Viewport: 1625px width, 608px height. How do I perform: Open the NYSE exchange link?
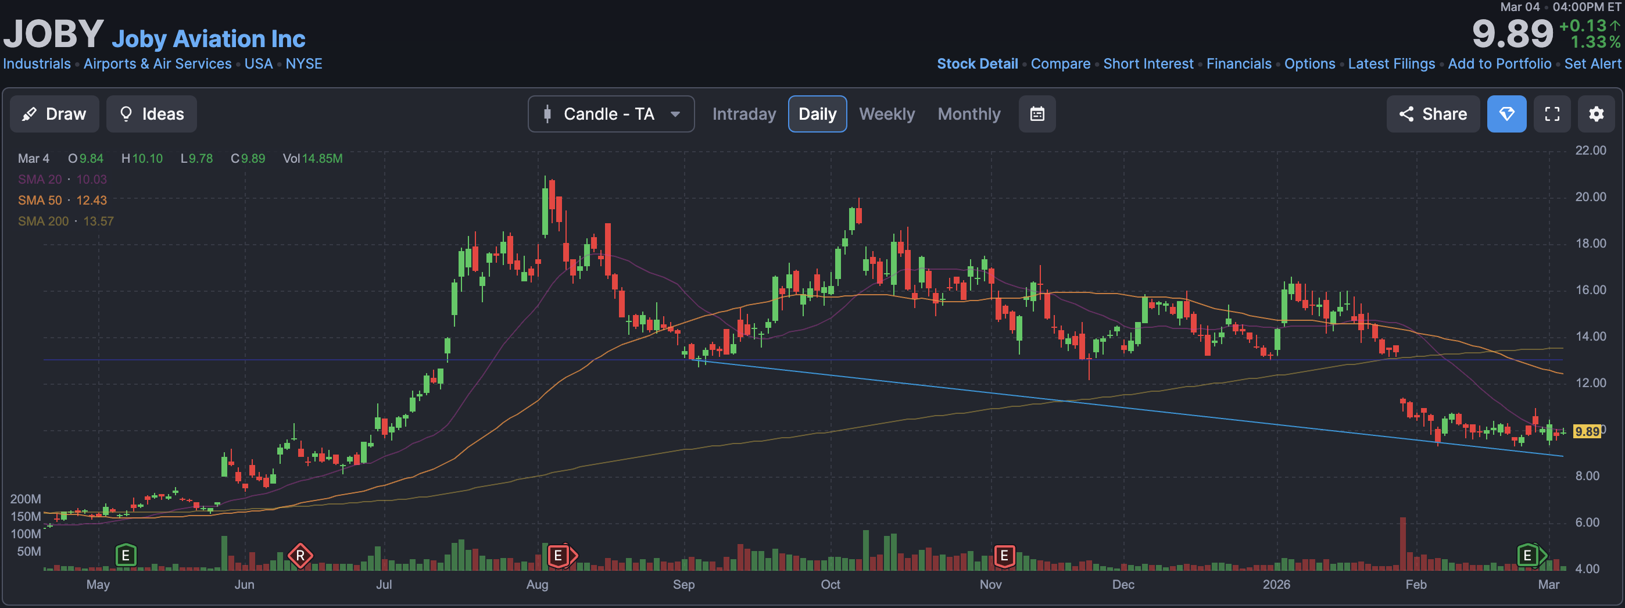pos(303,64)
